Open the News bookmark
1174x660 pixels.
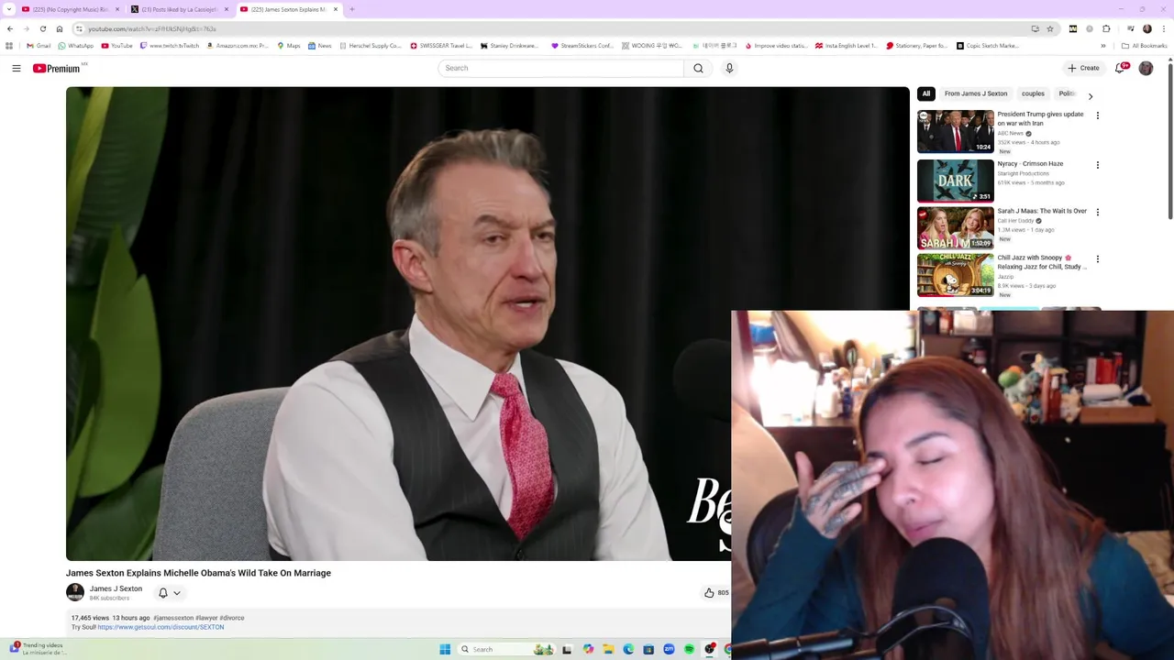tap(319, 46)
